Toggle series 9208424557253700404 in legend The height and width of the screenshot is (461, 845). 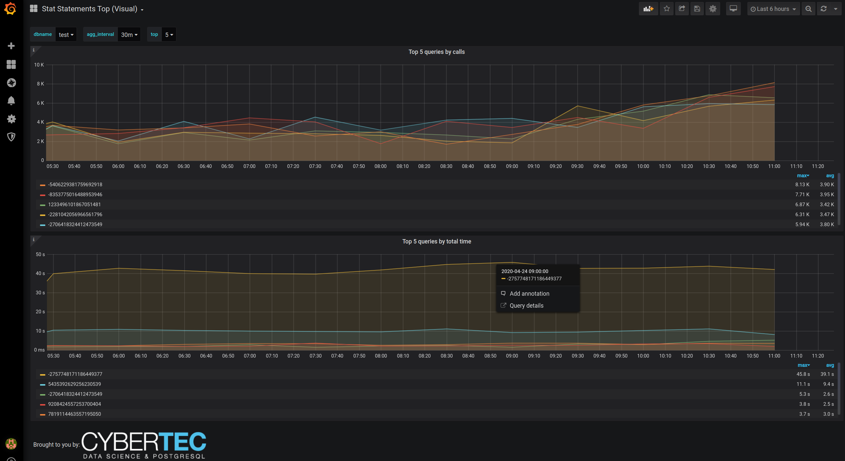[75, 404]
